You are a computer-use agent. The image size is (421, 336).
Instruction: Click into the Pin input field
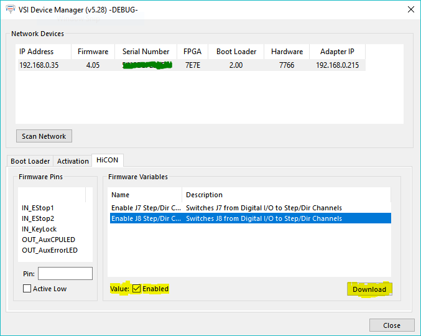[x=65, y=274]
